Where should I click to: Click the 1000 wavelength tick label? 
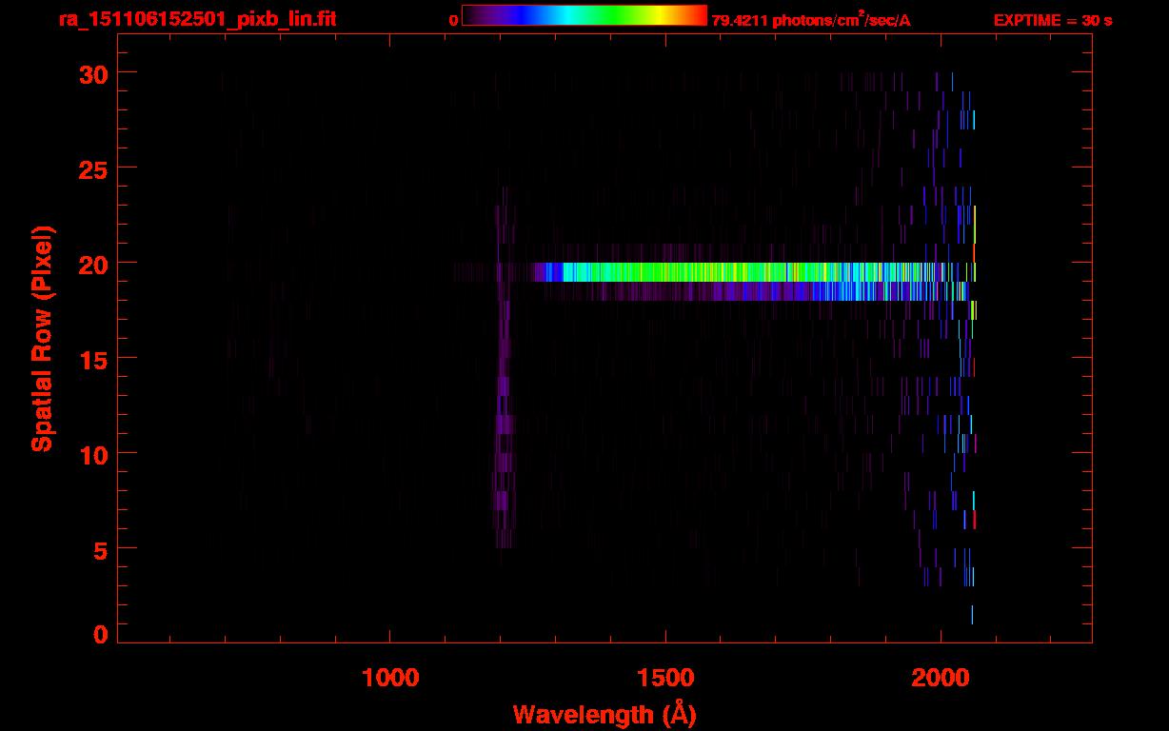pyautogui.click(x=390, y=678)
